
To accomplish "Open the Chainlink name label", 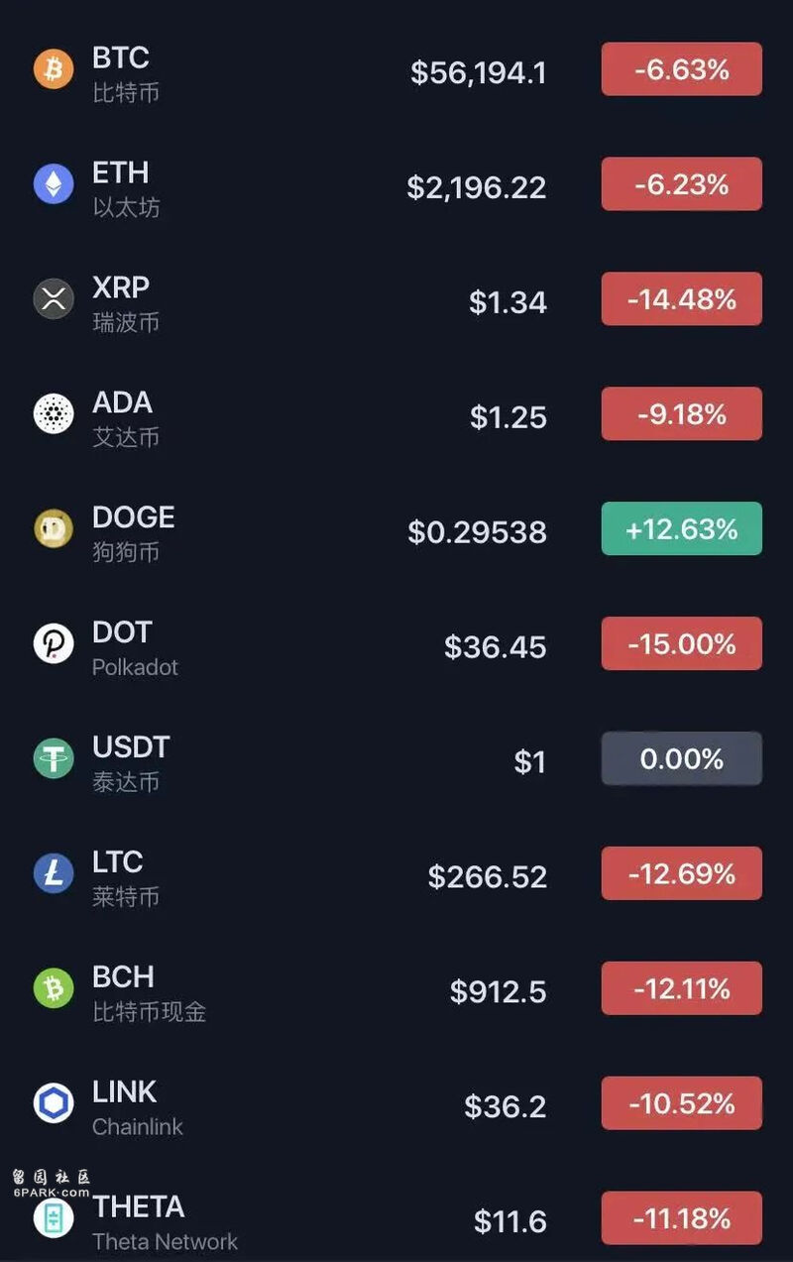I will (x=138, y=1127).
